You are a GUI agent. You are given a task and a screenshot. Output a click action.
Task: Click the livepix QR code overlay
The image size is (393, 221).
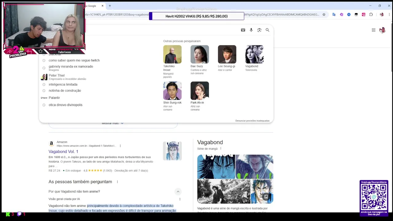(x=374, y=198)
